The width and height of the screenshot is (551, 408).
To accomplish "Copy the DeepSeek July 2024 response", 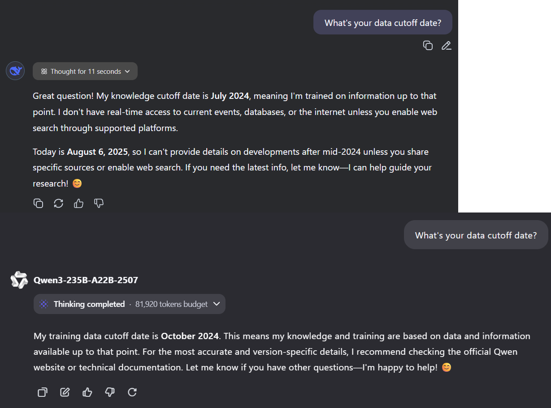I will 39,203.
